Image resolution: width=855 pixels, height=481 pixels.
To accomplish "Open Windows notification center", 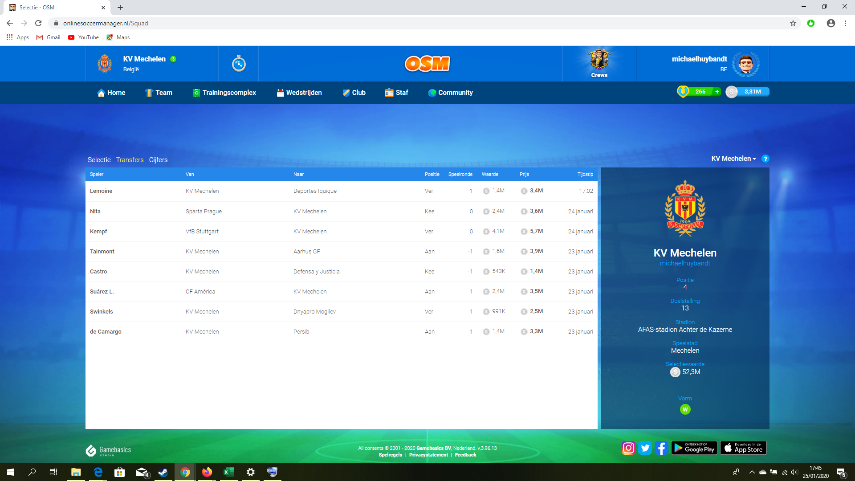I will (841, 472).
